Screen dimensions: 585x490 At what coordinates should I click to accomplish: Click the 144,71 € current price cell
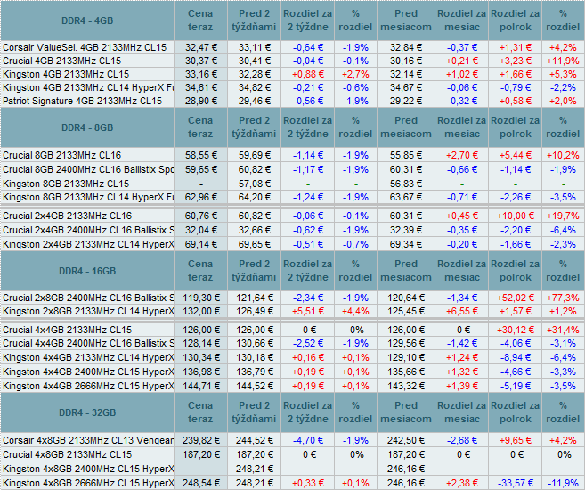[200, 386]
